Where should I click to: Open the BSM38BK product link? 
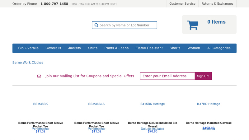(x=40, y=104)
